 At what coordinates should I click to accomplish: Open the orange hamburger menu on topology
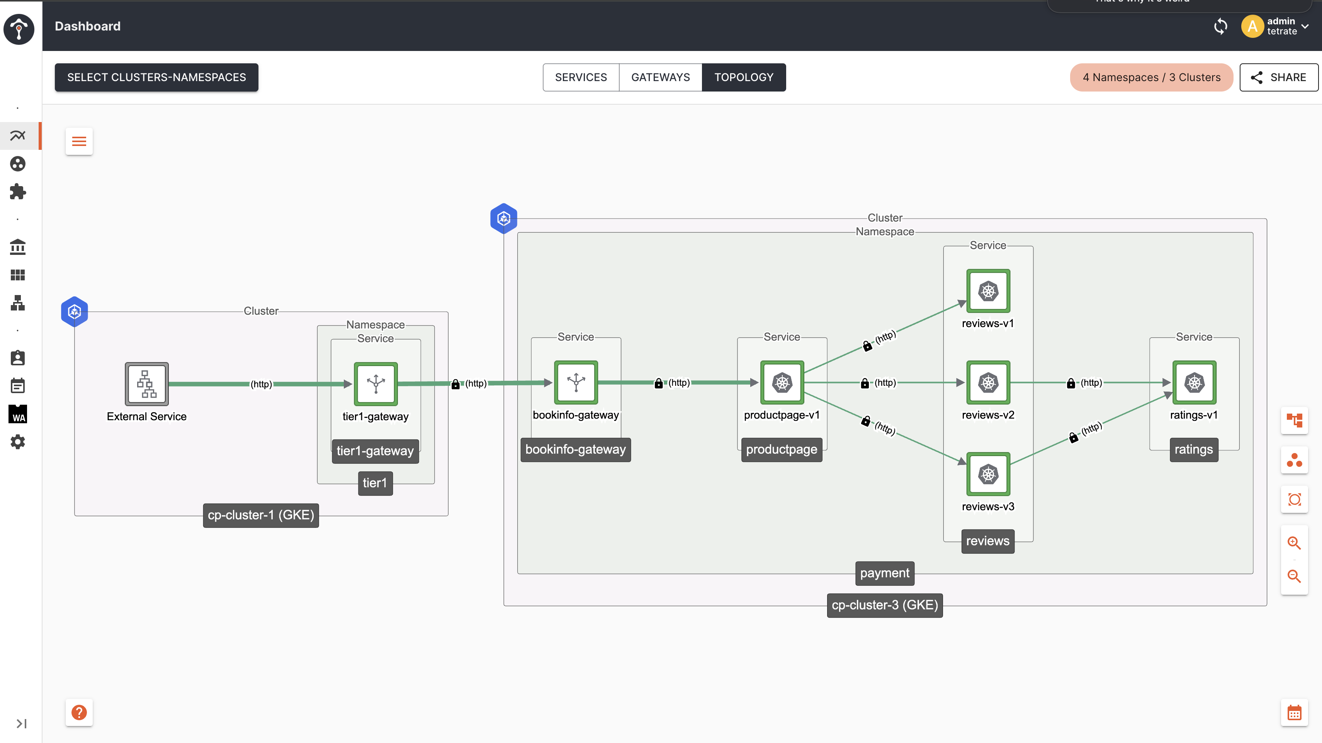click(79, 141)
